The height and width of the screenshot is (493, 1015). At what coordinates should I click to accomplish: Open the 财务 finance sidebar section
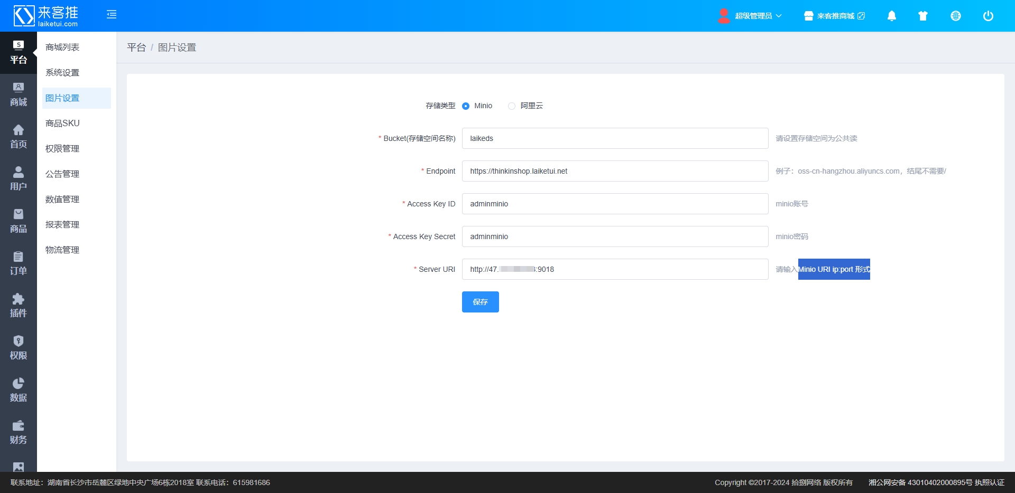[x=19, y=433]
